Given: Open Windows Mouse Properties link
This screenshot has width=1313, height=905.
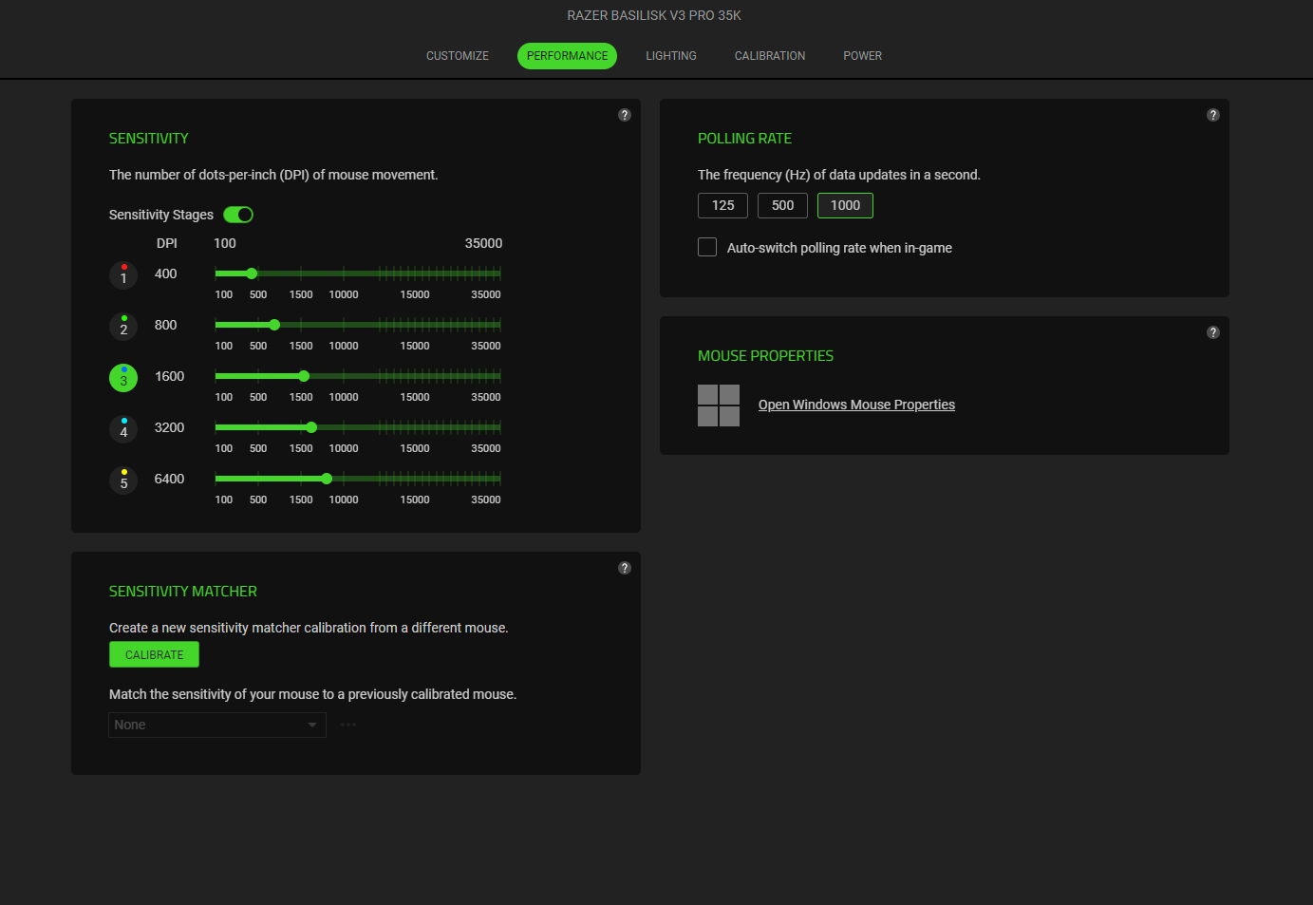Looking at the screenshot, I should (856, 405).
